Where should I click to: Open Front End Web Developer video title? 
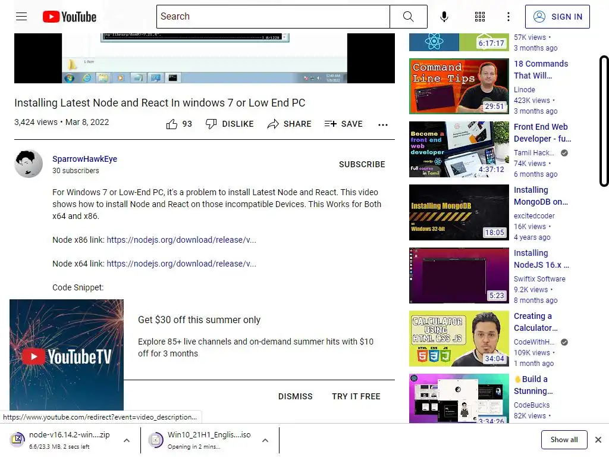[x=542, y=133]
